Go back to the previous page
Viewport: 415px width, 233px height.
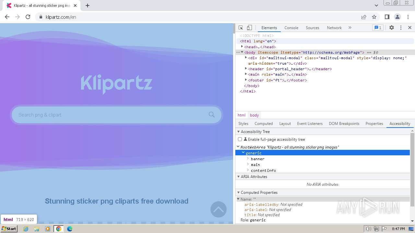click(7, 17)
